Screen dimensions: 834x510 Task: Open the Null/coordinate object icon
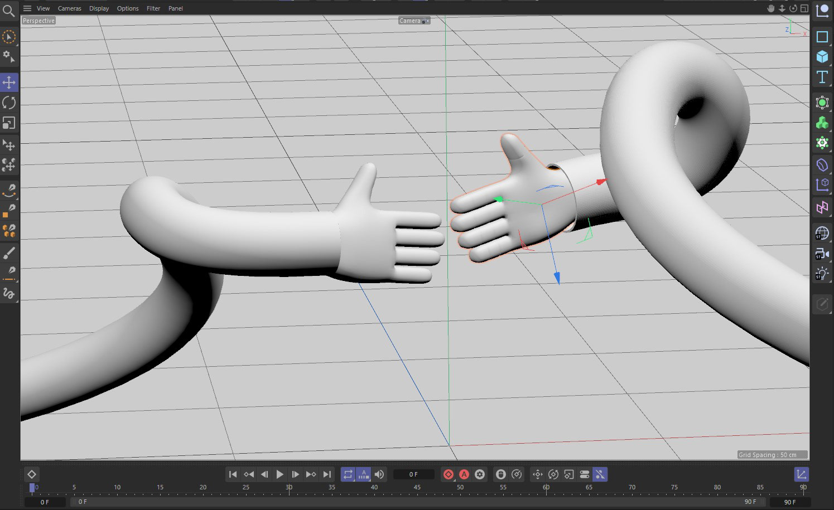tap(822, 11)
